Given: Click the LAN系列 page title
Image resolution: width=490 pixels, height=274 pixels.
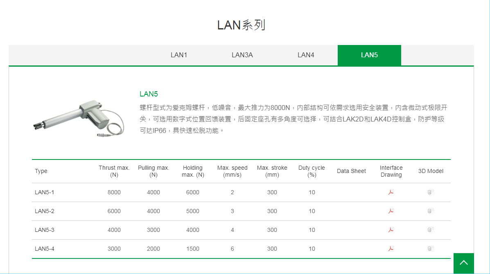Looking at the screenshot, I should (x=242, y=25).
